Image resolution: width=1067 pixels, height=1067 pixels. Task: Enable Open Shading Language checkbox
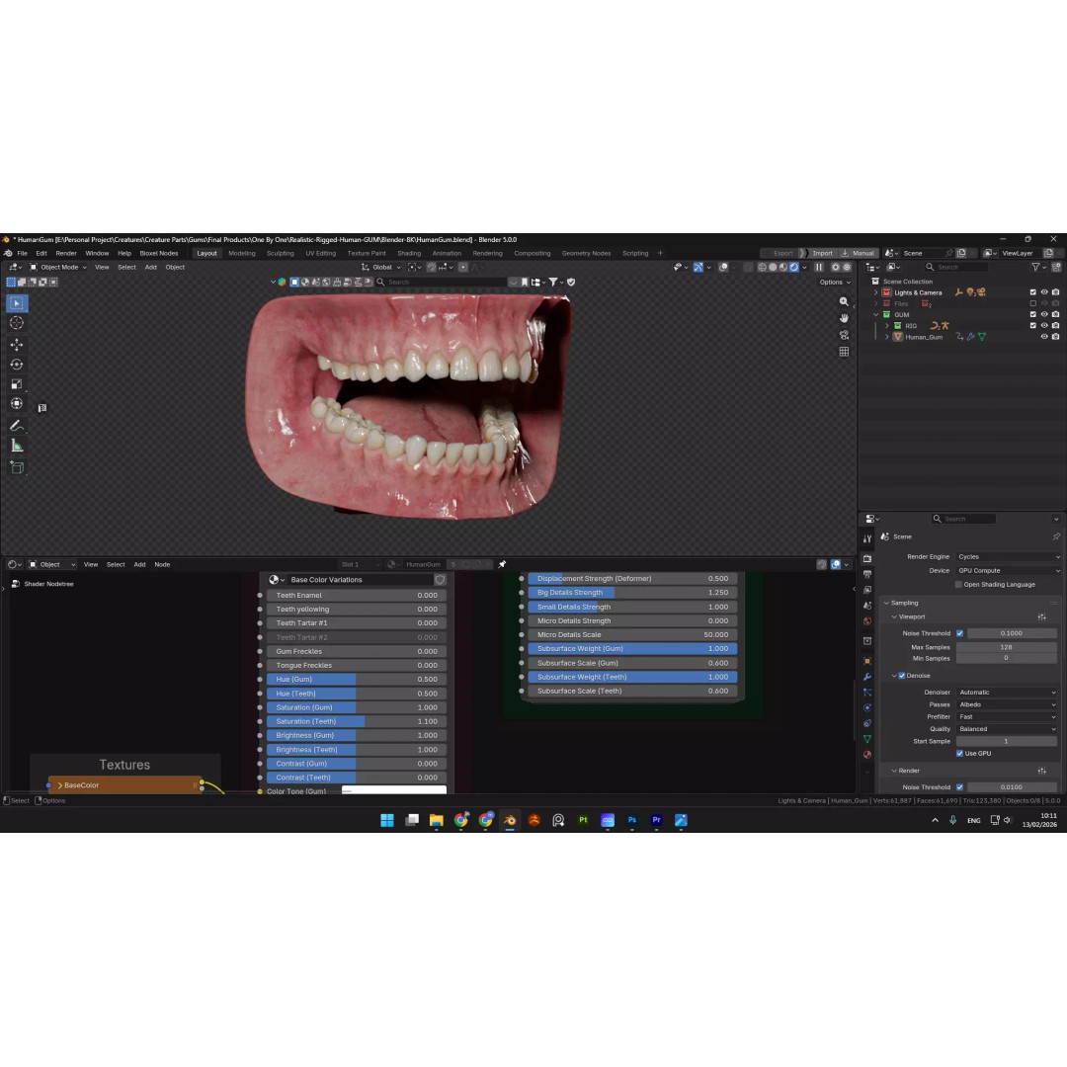958,585
